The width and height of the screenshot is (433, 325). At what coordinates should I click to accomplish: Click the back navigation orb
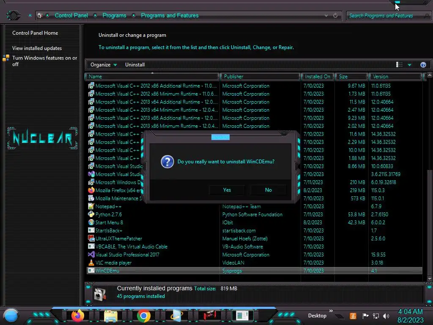coord(13,16)
